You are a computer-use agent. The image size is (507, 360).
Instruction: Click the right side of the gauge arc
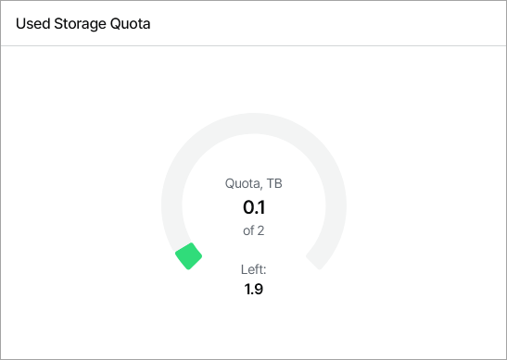pos(336,205)
